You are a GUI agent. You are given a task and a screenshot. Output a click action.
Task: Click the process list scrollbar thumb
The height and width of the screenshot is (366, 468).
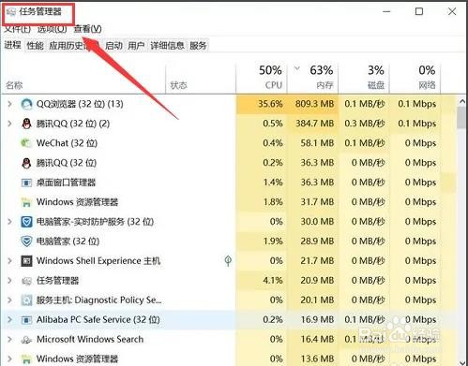tap(461, 118)
